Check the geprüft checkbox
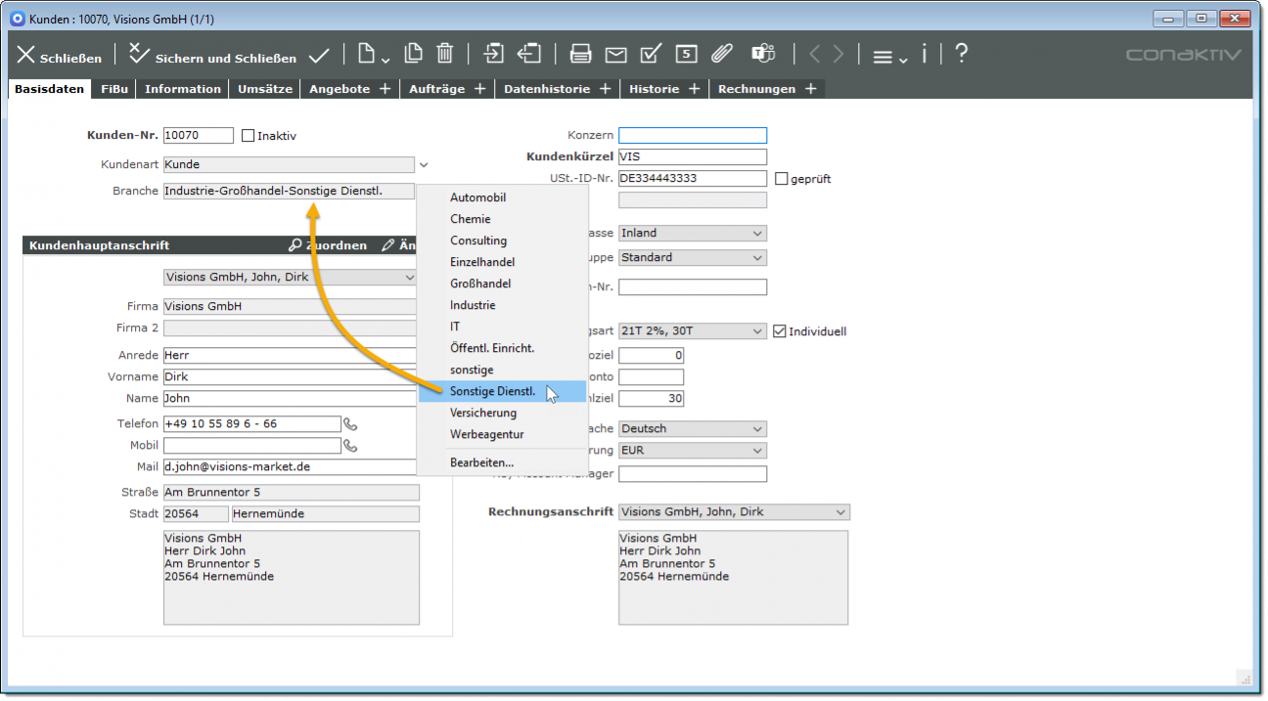Image resolution: width=1268 pixels, height=701 pixels. pos(781,179)
